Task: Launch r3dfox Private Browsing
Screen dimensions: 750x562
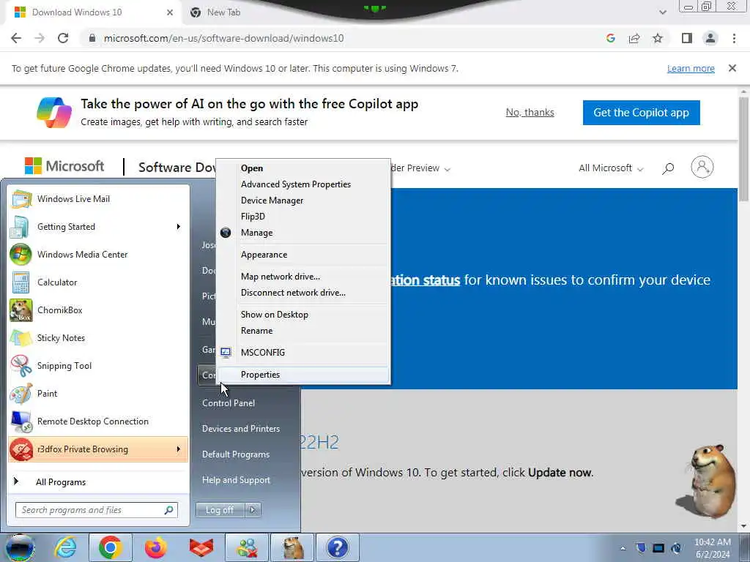Action: click(99, 449)
